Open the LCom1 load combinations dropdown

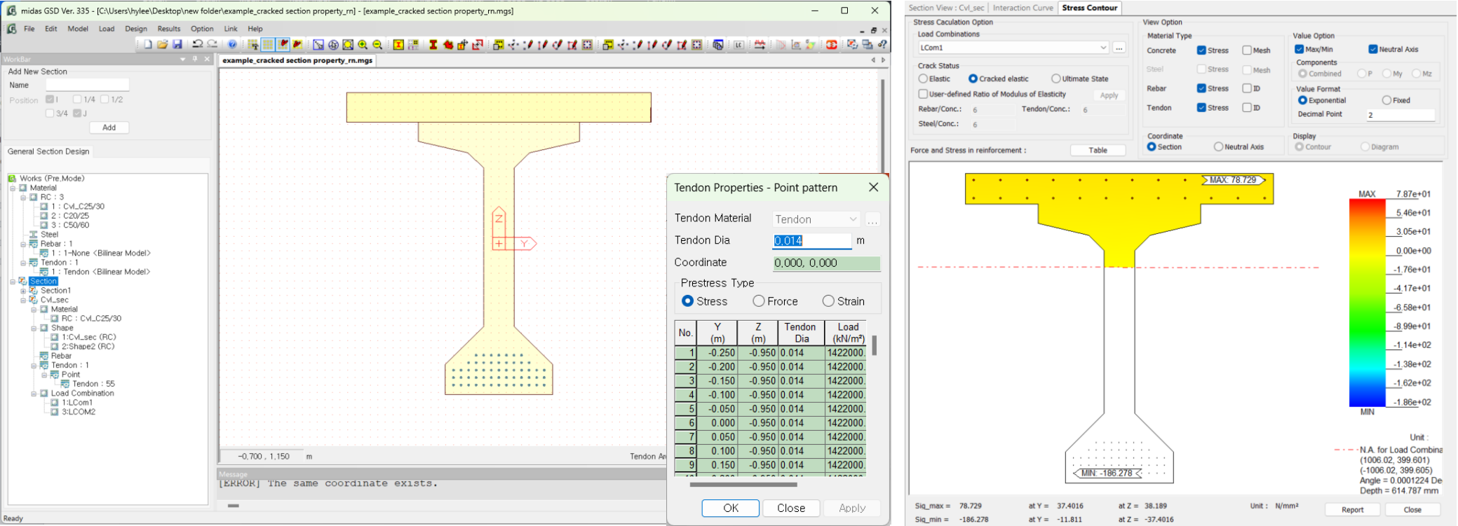click(1102, 48)
